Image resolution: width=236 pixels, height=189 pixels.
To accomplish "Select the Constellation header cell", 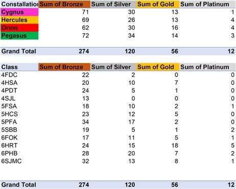I will (19, 4).
